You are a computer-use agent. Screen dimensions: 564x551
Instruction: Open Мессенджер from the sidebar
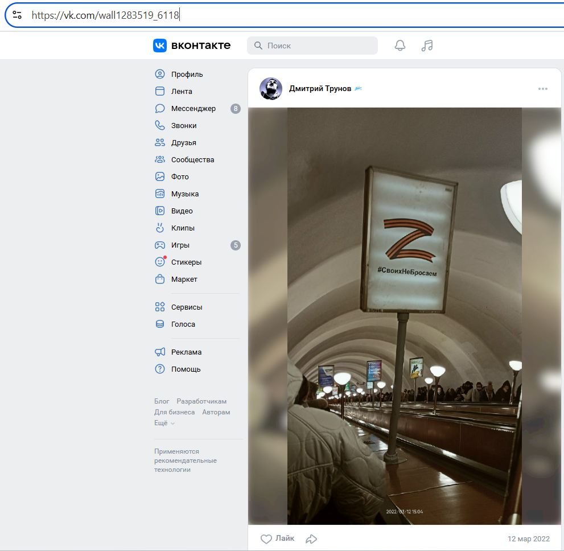click(193, 108)
